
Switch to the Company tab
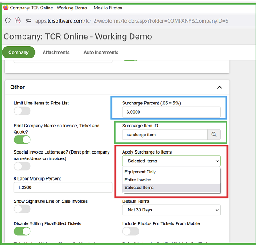(19, 52)
